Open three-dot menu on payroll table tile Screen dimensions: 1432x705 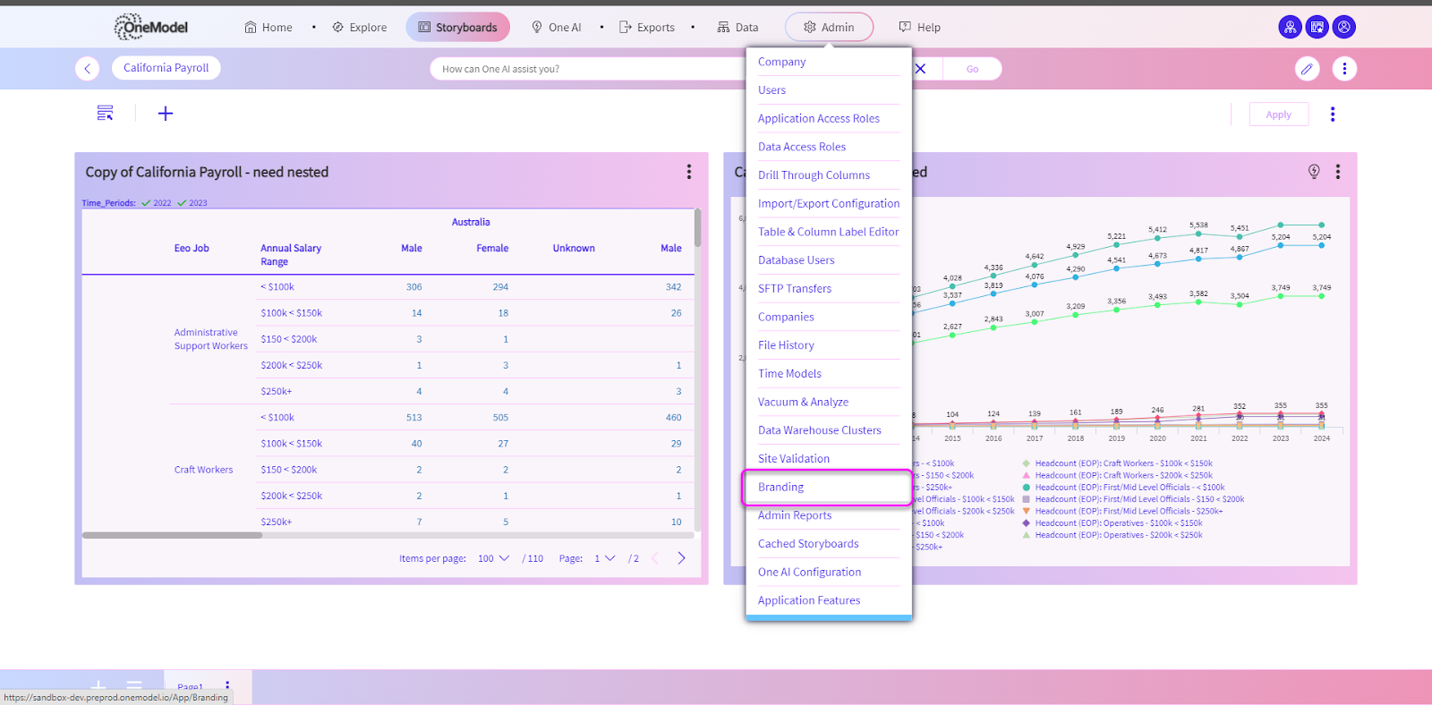(x=688, y=172)
